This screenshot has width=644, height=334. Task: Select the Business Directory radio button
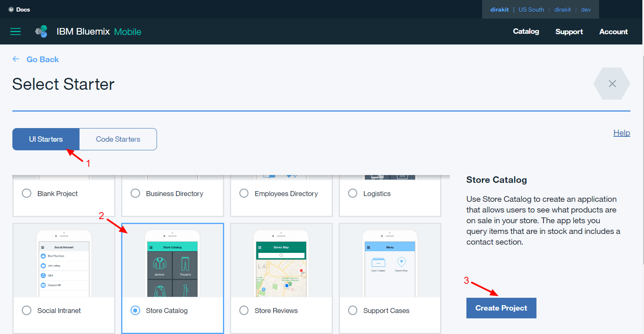point(135,193)
